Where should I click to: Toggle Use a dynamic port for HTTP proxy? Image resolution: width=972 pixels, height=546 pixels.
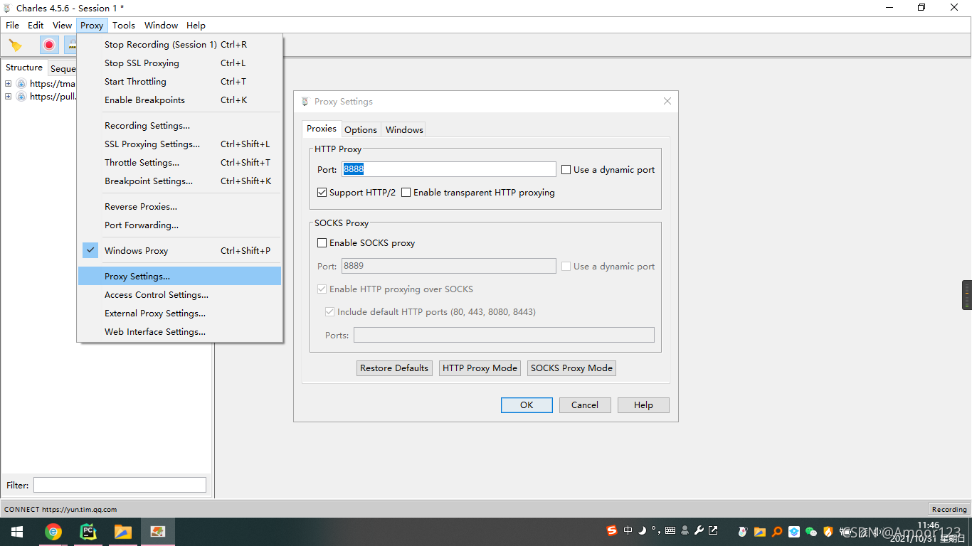(566, 170)
